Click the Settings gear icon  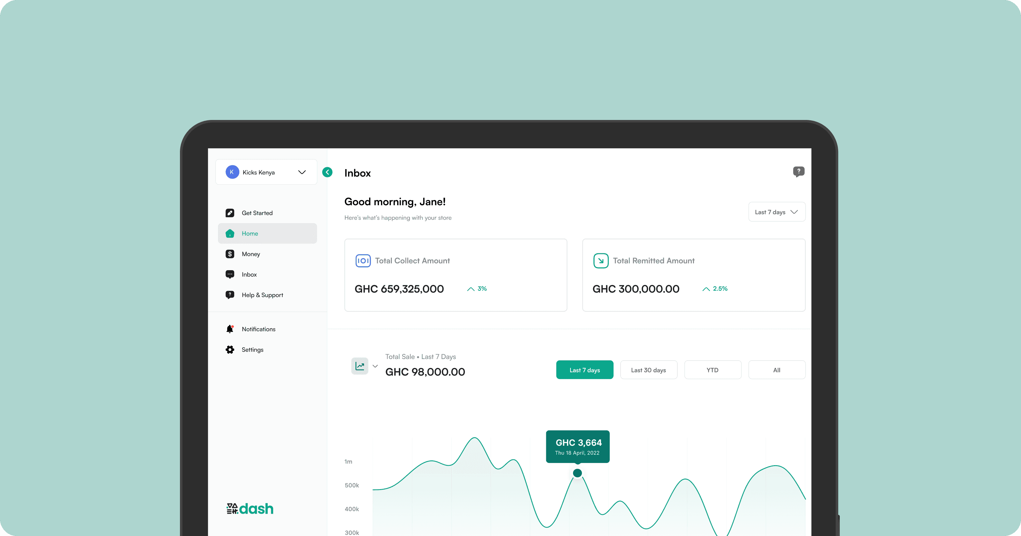point(230,350)
